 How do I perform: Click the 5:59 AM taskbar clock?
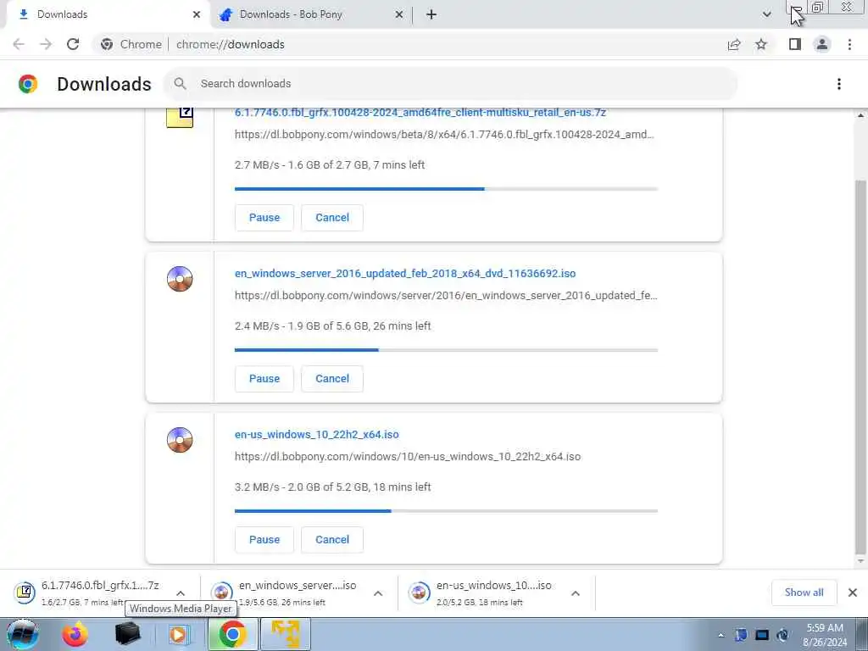825,635
